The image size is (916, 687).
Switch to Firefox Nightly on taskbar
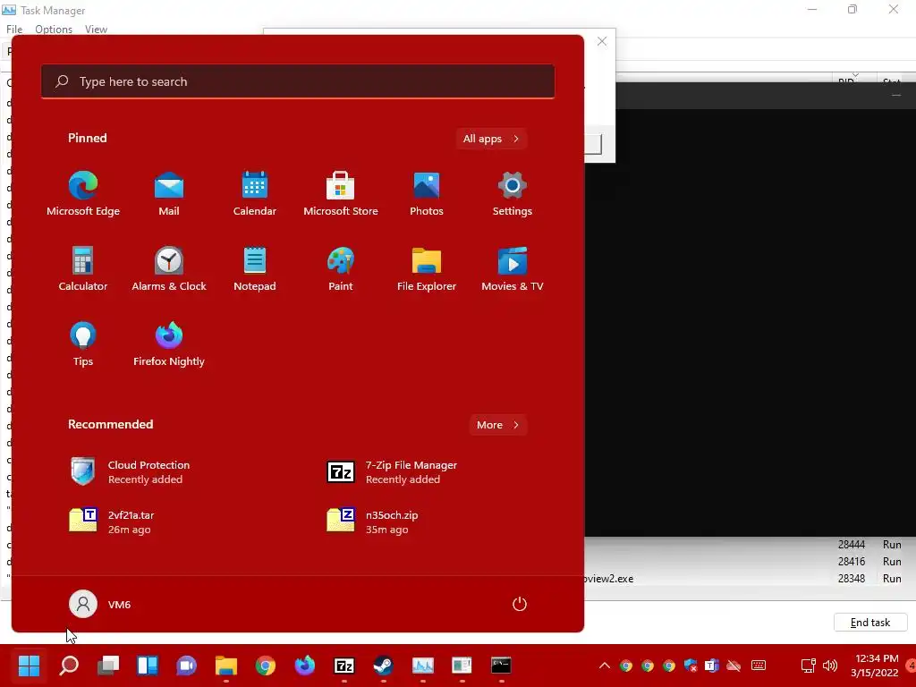tap(304, 666)
